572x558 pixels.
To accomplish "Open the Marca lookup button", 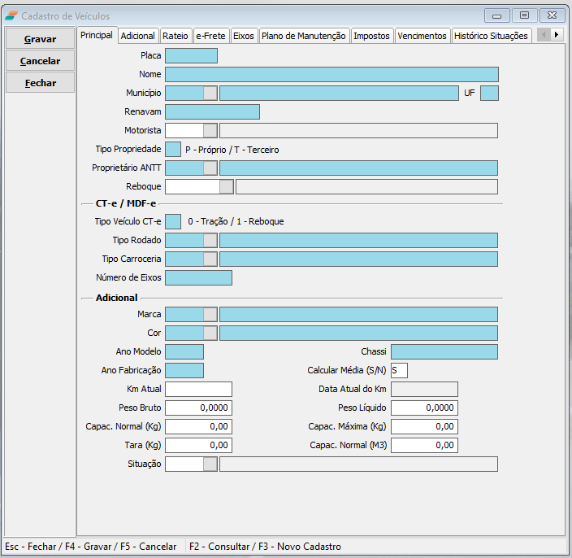I will [210, 314].
